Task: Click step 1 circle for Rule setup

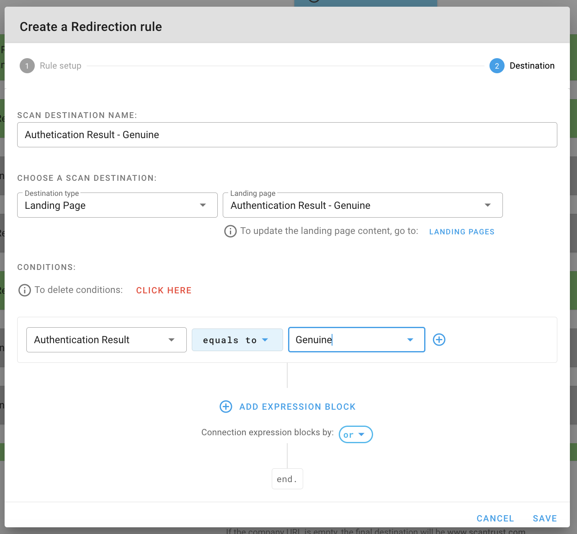Action: (x=27, y=66)
